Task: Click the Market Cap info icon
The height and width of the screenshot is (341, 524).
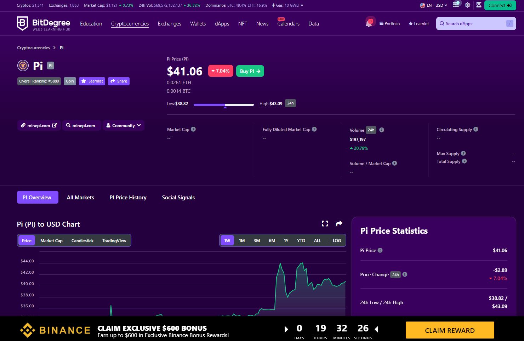Action: click(x=193, y=129)
